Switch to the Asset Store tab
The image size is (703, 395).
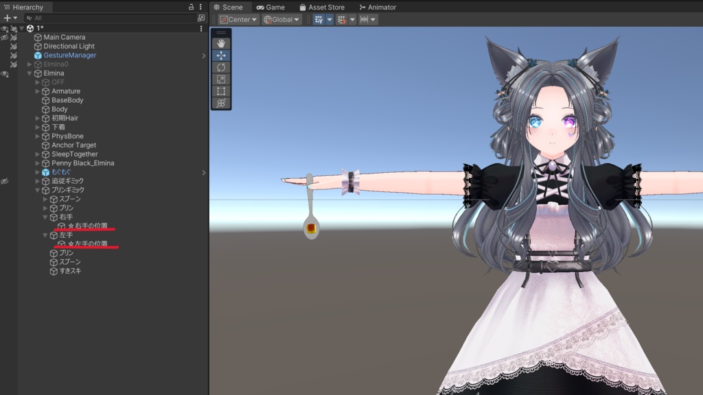(x=322, y=7)
